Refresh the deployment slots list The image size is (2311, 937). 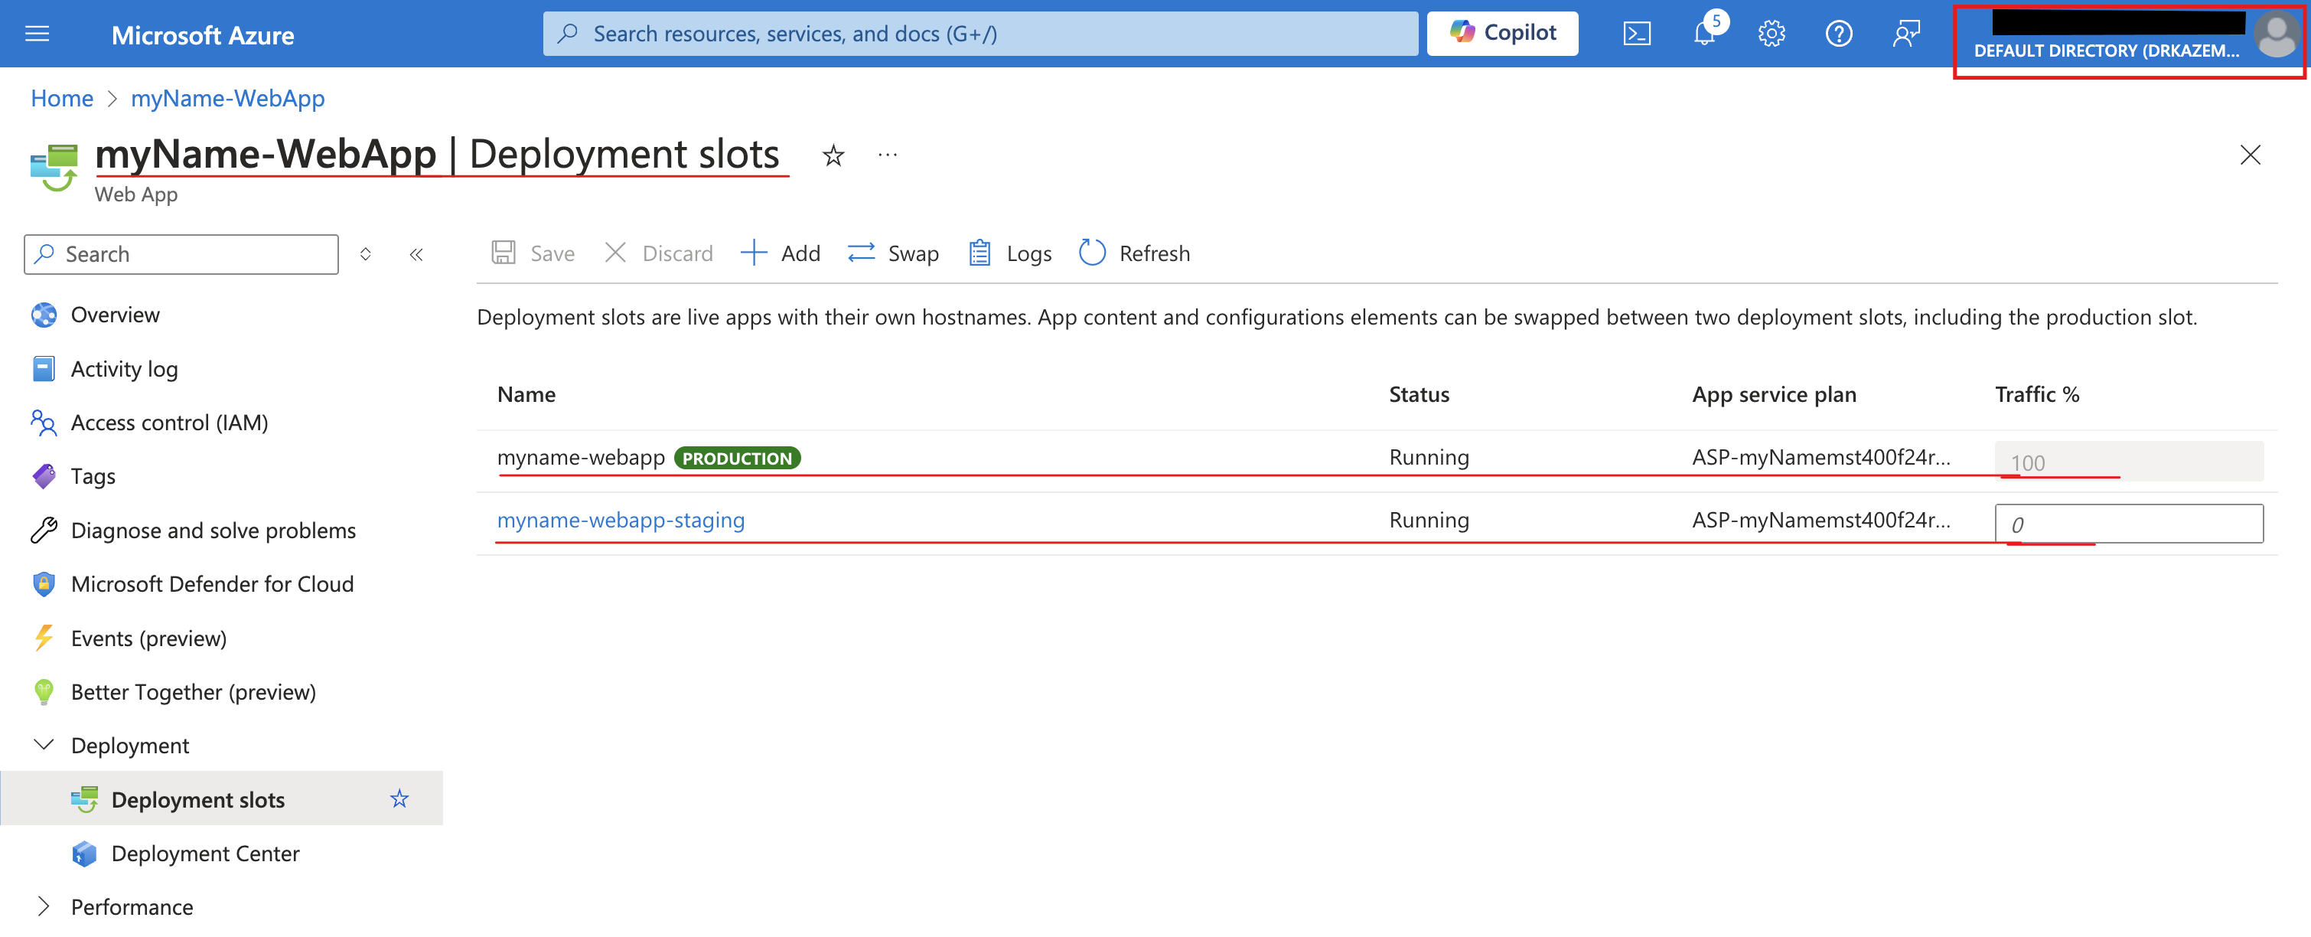point(1135,254)
